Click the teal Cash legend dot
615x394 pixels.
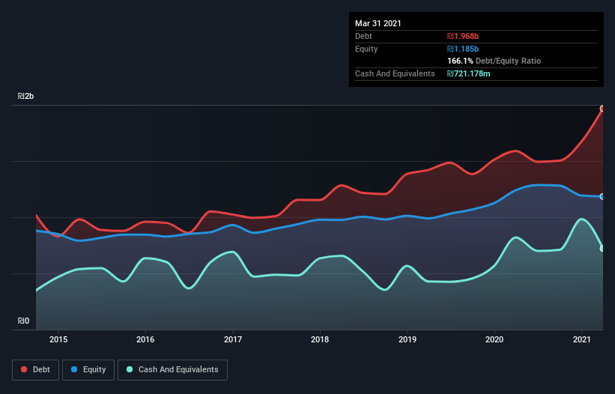tap(130, 369)
